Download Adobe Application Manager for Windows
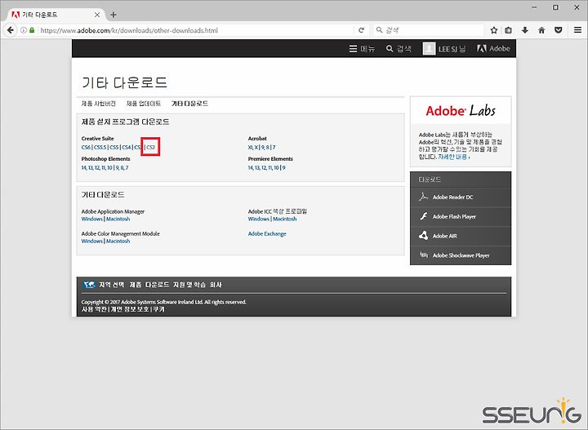Screen dimensions: 588x430 pyautogui.click(x=91, y=219)
